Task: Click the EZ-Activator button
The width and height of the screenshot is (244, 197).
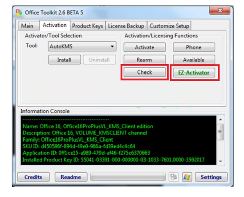Action: point(194,73)
